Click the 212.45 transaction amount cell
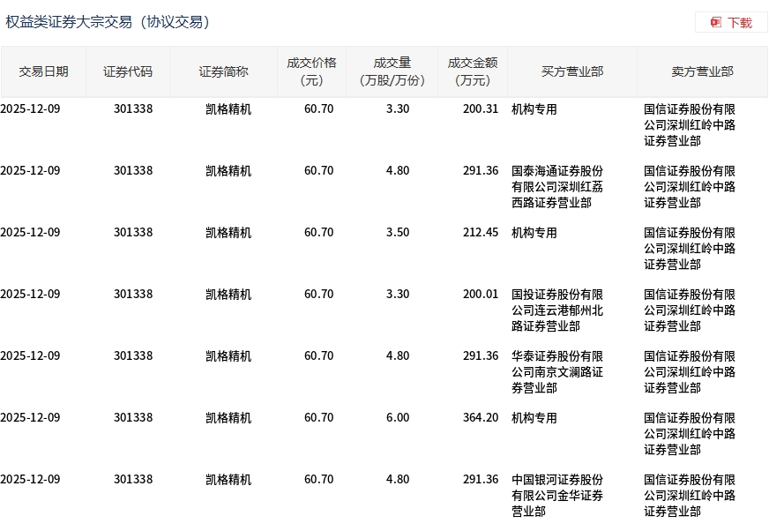769x531 pixels. pyautogui.click(x=481, y=233)
